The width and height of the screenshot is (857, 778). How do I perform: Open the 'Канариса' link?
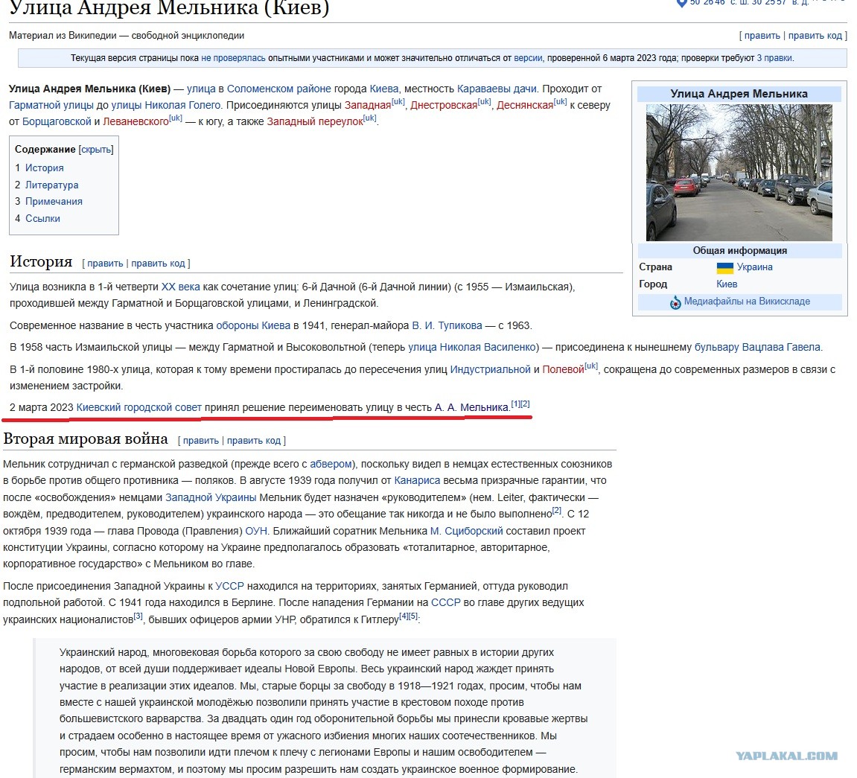coord(416,481)
